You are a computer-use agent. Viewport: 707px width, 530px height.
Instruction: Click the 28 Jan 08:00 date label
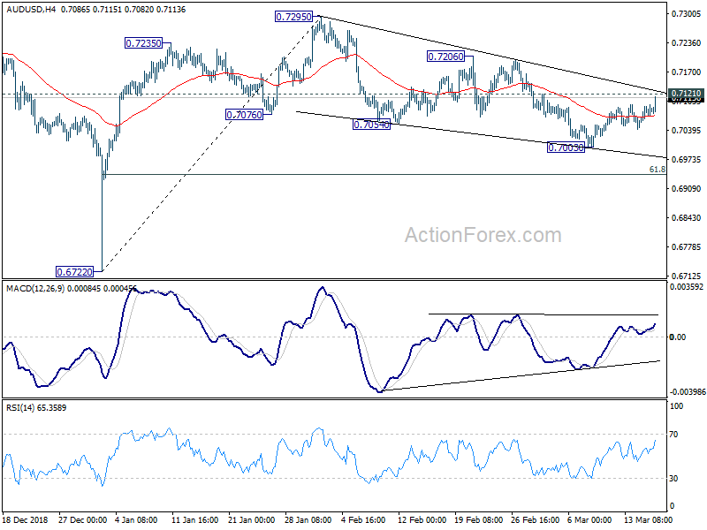(x=308, y=519)
